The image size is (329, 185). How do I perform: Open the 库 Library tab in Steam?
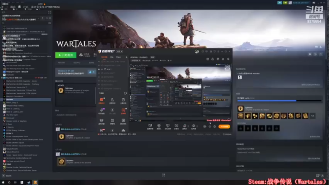click(x=19, y=7)
